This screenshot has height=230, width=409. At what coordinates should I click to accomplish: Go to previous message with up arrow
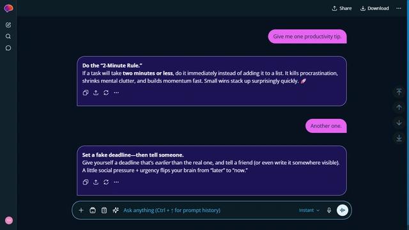[399, 107]
